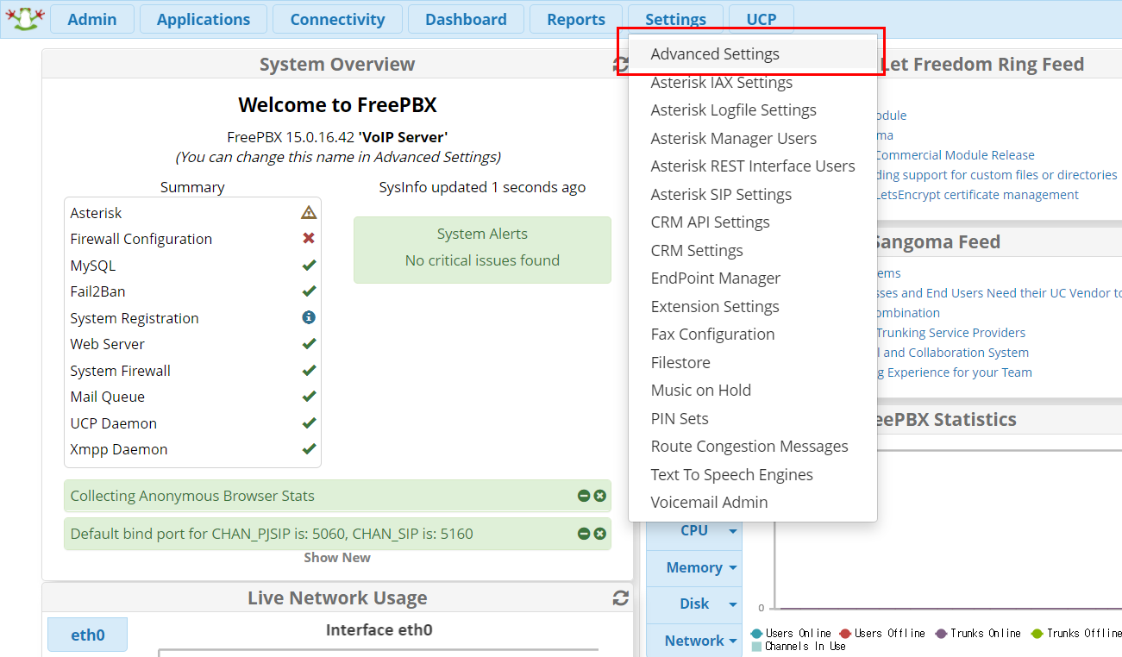Open LetsEncrypt certificate management feed link
The width and height of the screenshot is (1122, 657).
click(x=977, y=195)
